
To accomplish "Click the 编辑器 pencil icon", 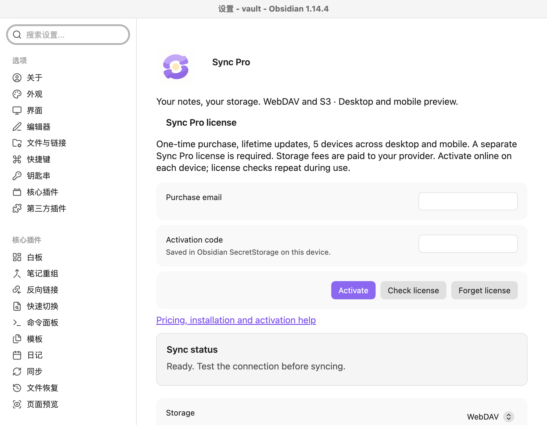I will pyautogui.click(x=17, y=127).
